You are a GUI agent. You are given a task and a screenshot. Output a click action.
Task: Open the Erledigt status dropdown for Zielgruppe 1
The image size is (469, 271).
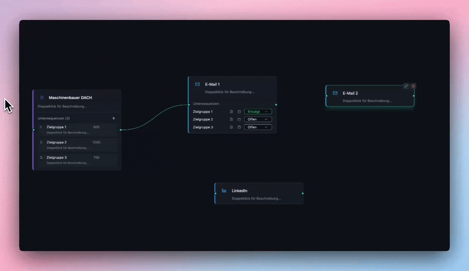click(x=258, y=112)
